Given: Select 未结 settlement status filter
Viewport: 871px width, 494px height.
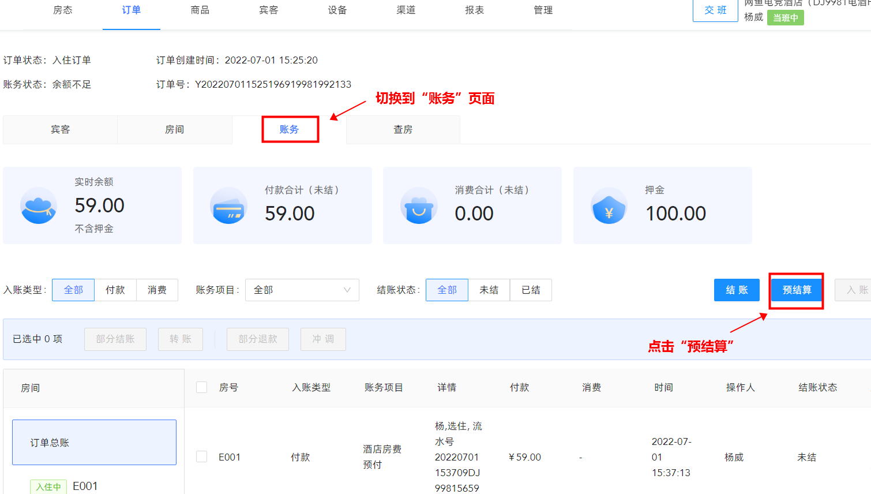Looking at the screenshot, I should [x=489, y=290].
